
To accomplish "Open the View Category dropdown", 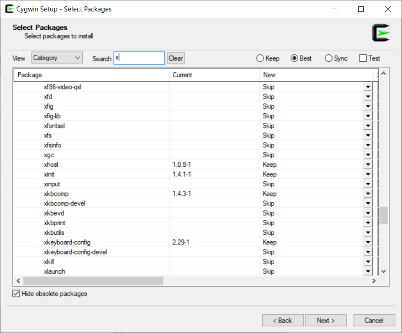I will (x=57, y=58).
